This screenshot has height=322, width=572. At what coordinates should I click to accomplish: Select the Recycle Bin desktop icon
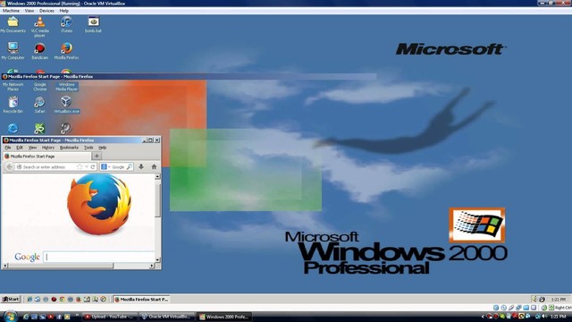click(13, 105)
